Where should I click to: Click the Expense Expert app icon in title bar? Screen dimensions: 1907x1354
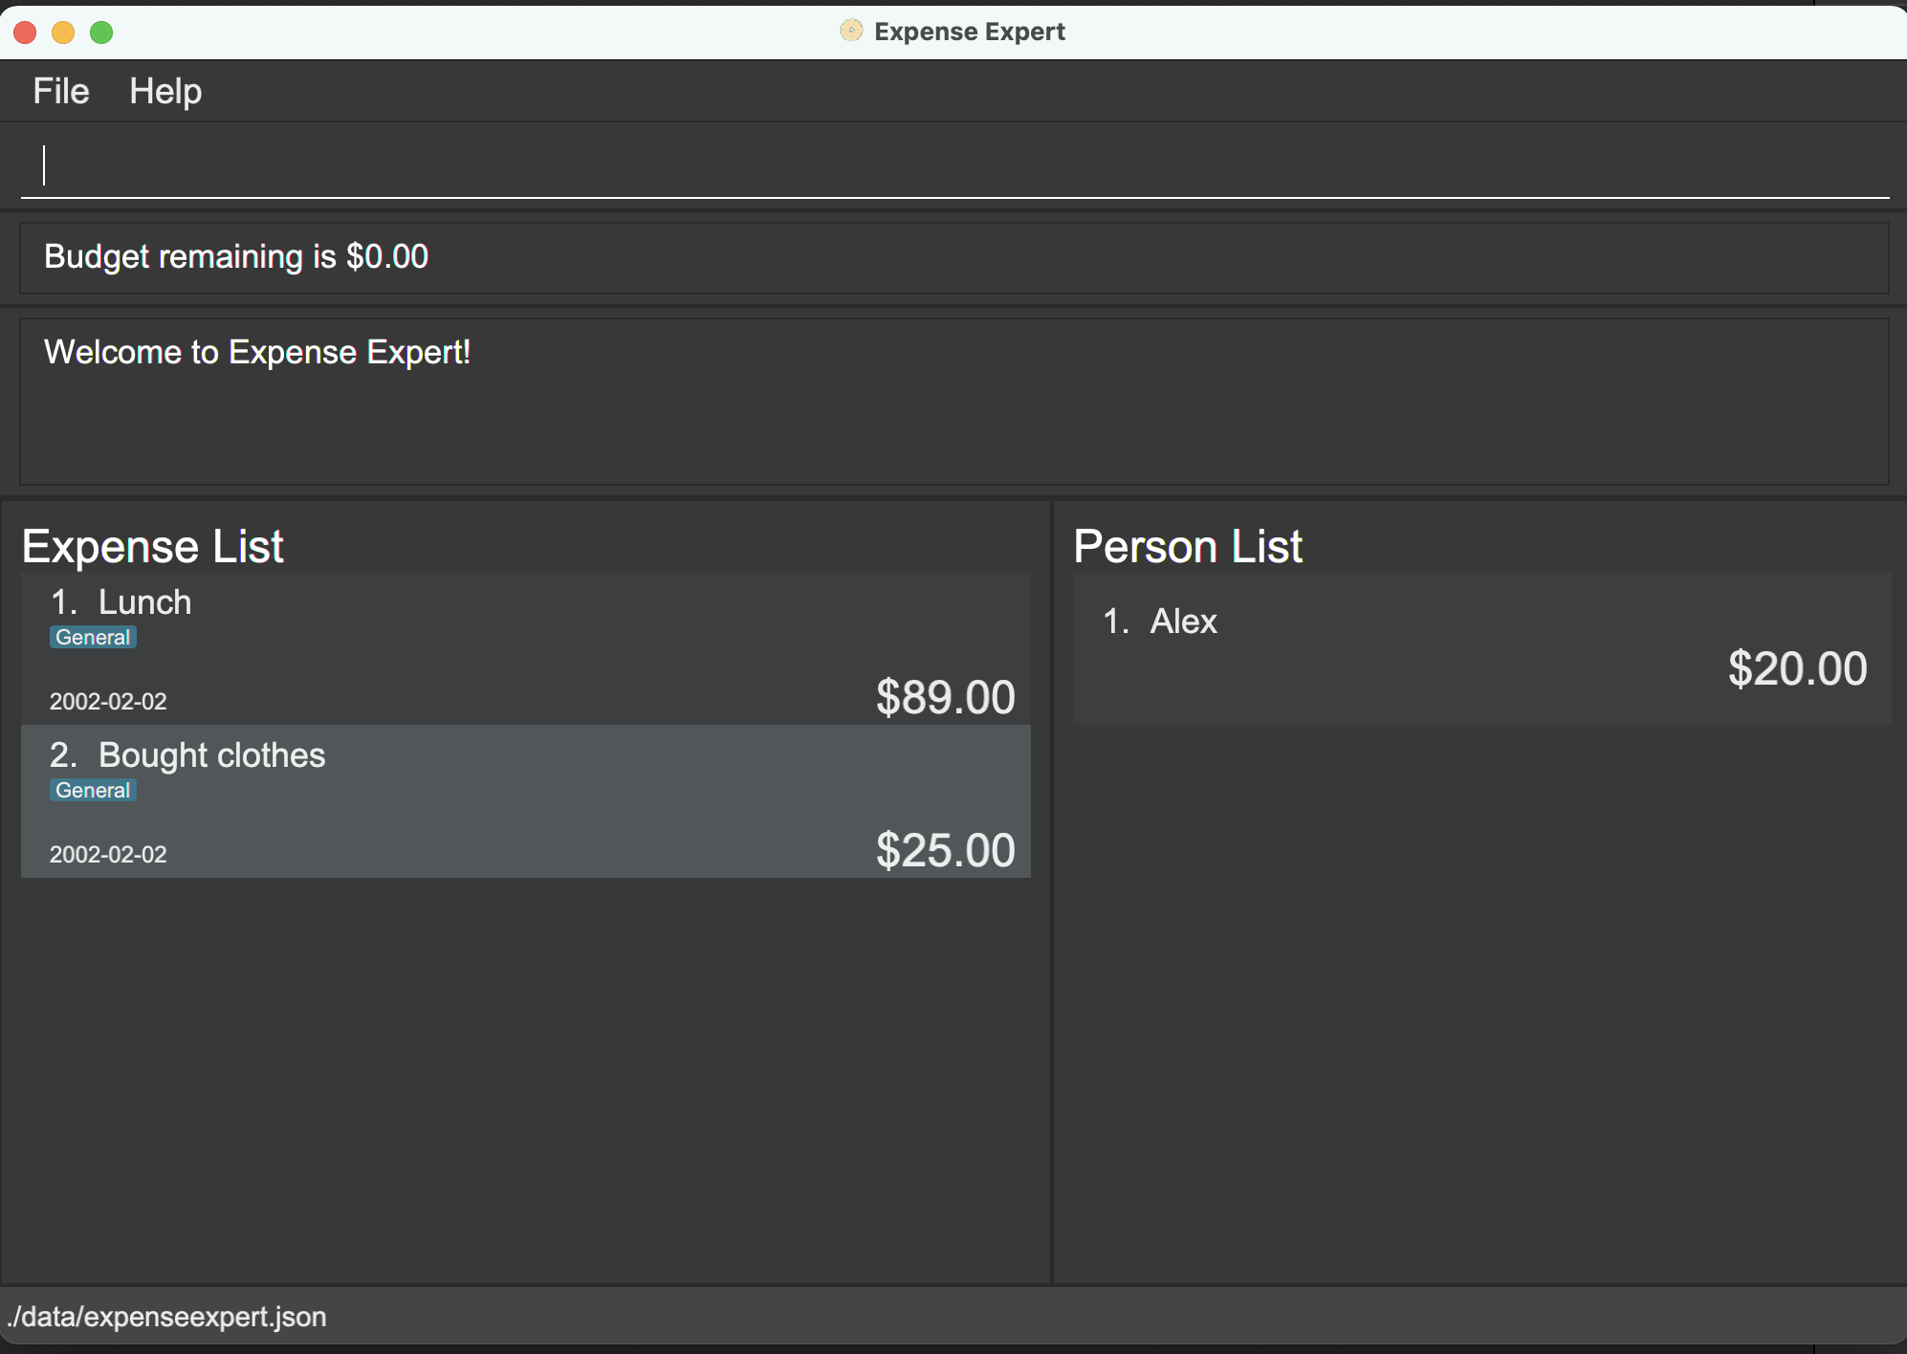point(850,31)
